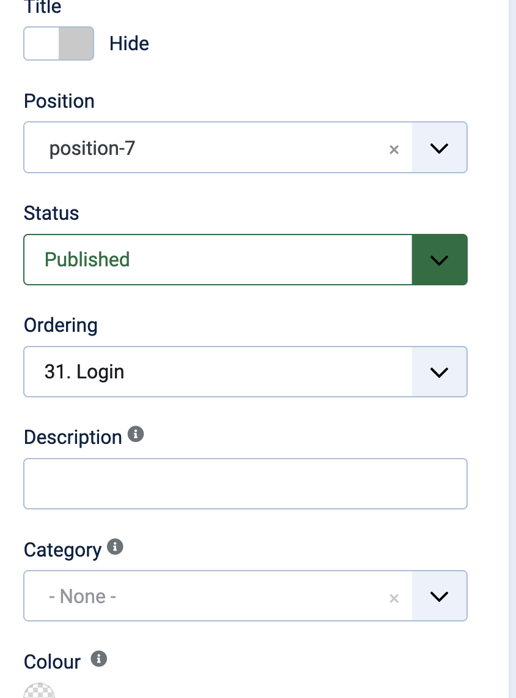516x698 pixels.
Task: Expand the Position dropdown arrow
Action: point(440,148)
